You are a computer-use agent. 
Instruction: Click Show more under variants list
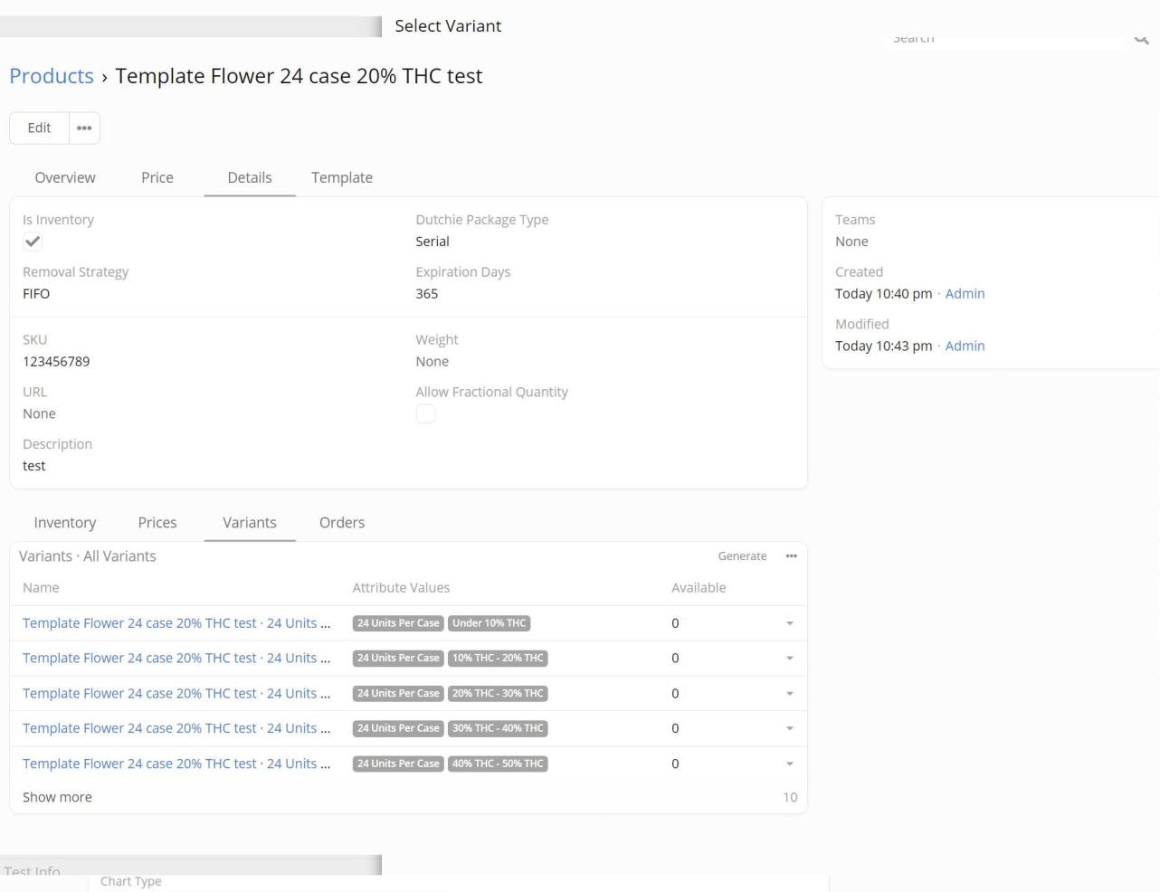pos(57,797)
